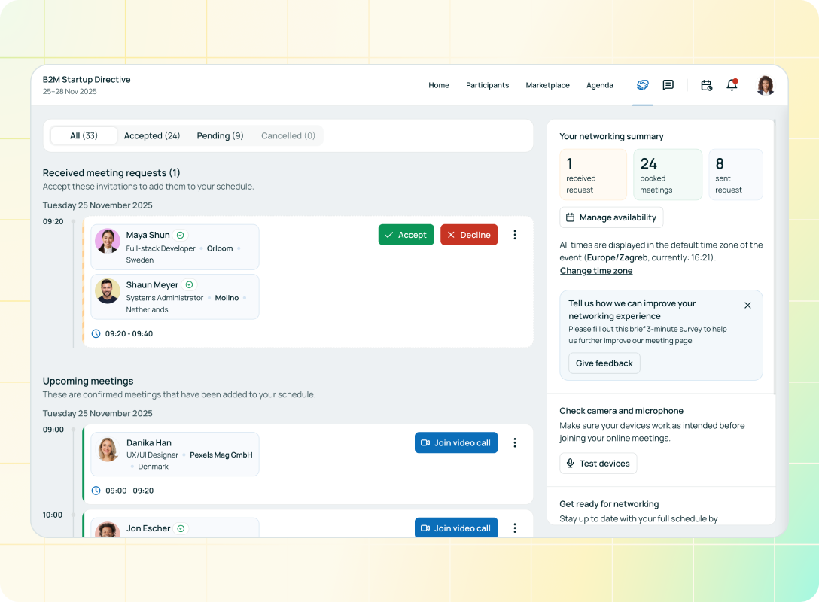Go to the Participants page

pos(487,85)
